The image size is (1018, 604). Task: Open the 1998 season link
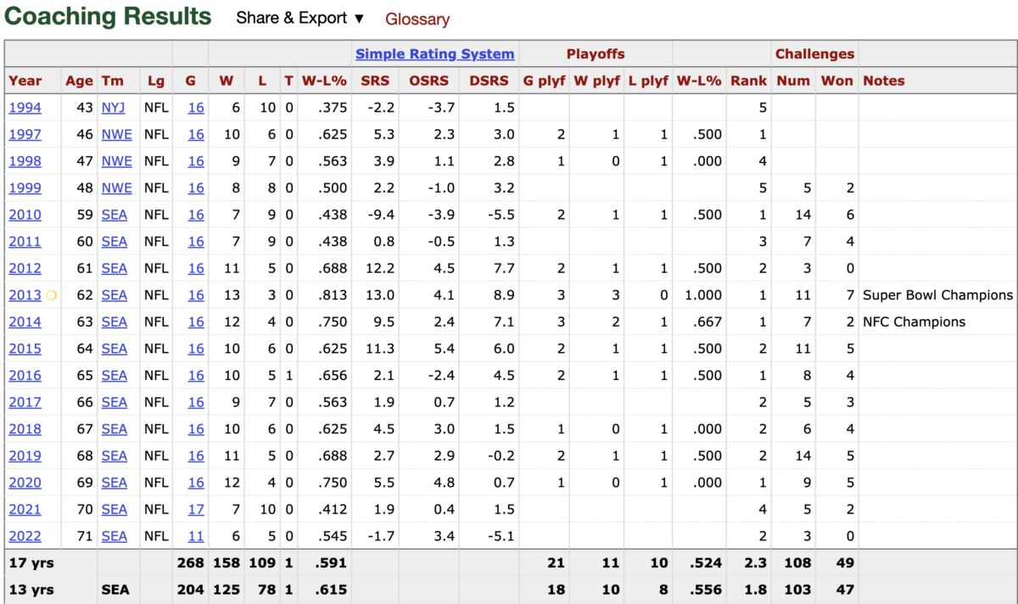click(x=25, y=161)
